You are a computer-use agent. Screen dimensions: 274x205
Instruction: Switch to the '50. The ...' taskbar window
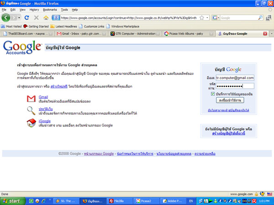(x=66, y=201)
